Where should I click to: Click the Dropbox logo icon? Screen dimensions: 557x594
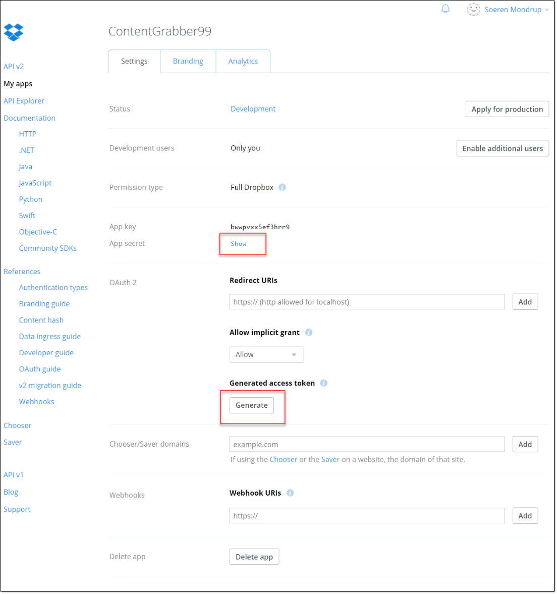click(14, 32)
